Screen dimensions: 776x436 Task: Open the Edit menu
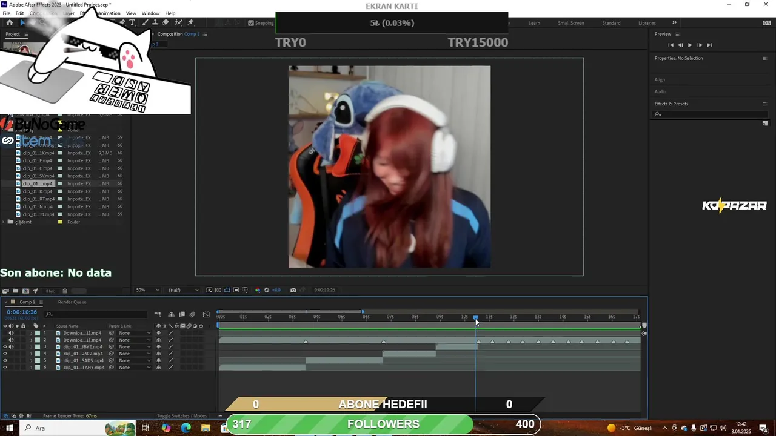tap(20, 13)
